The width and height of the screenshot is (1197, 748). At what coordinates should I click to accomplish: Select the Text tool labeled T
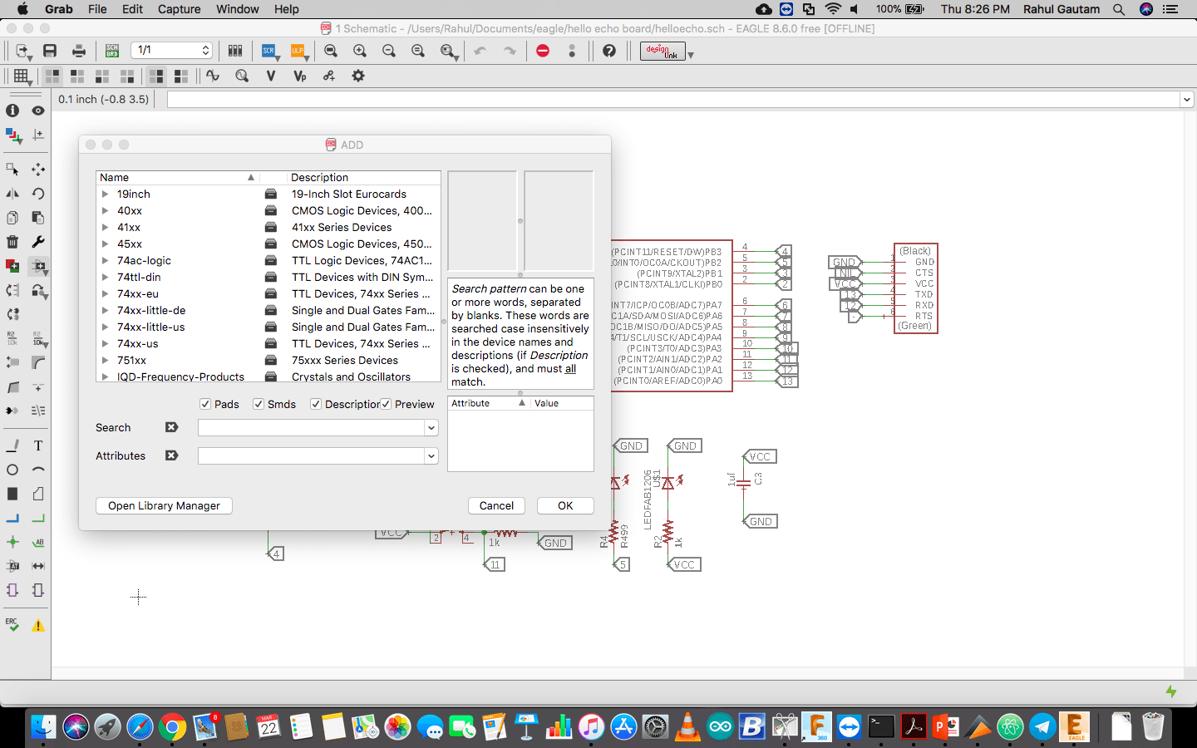pos(38,445)
